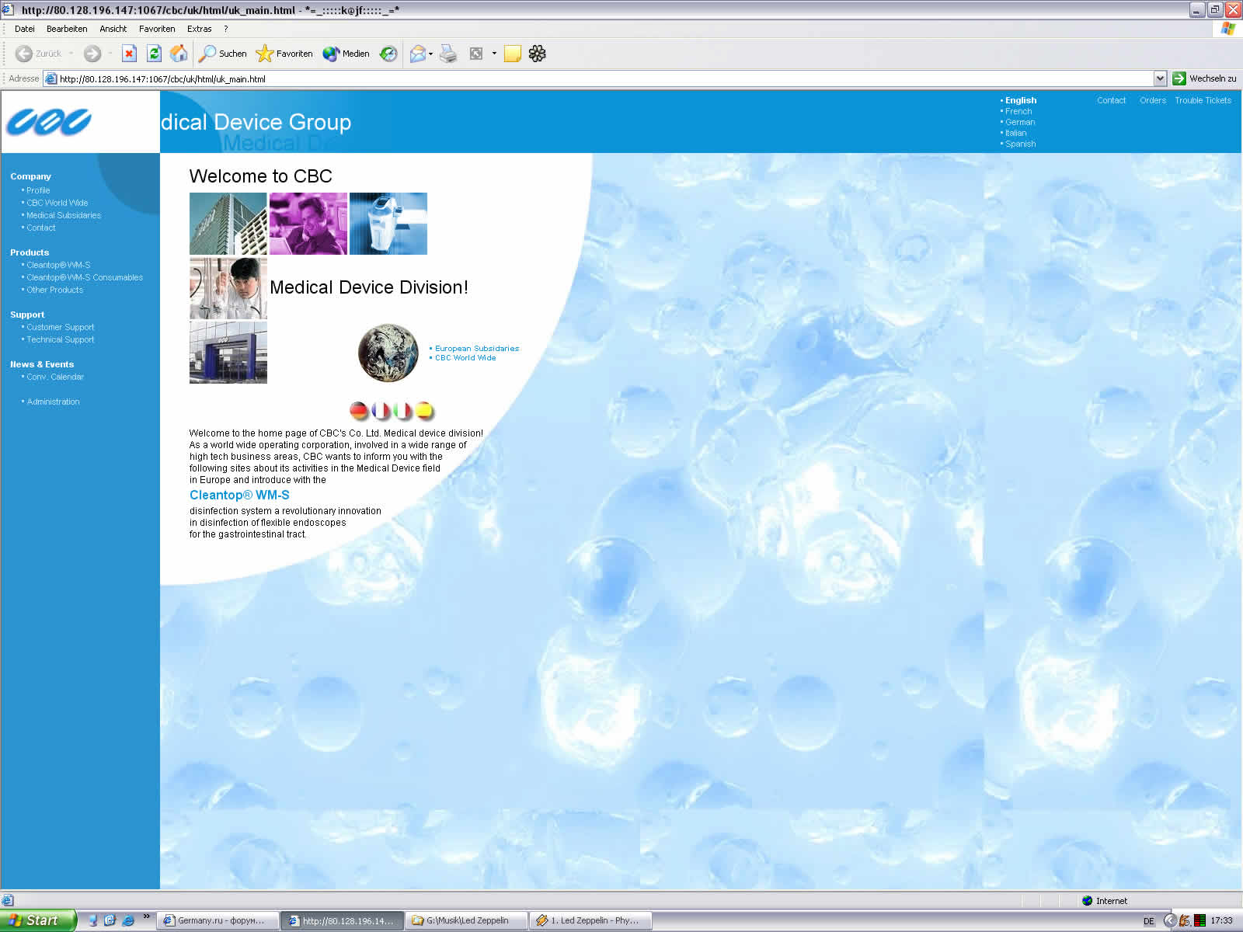Click the purple man-on-phone thumbnail
This screenshot has width=1243, height=932.
click(308, 224)
